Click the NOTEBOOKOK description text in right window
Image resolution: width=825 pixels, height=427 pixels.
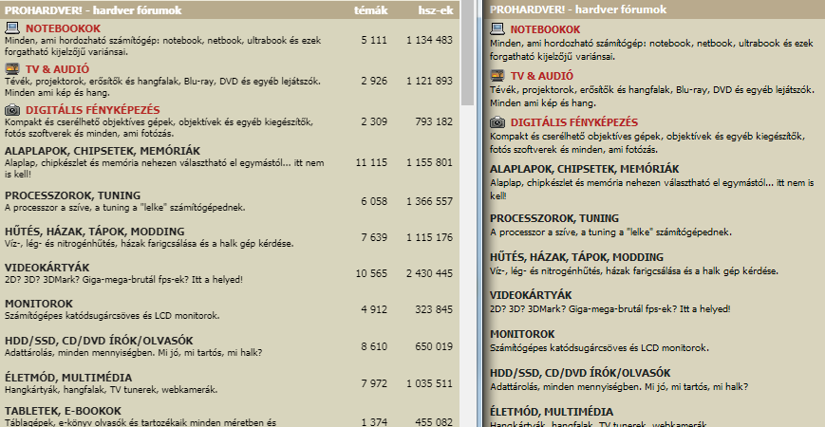[651, 50]
